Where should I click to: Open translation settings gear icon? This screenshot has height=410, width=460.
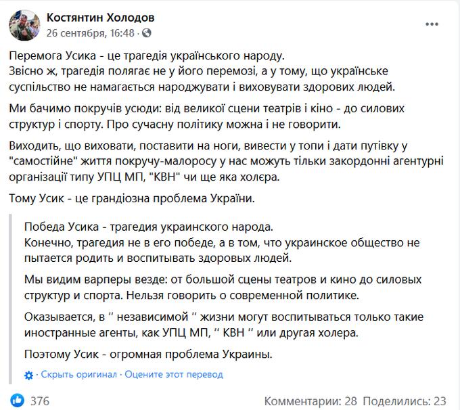coord(28,375)
